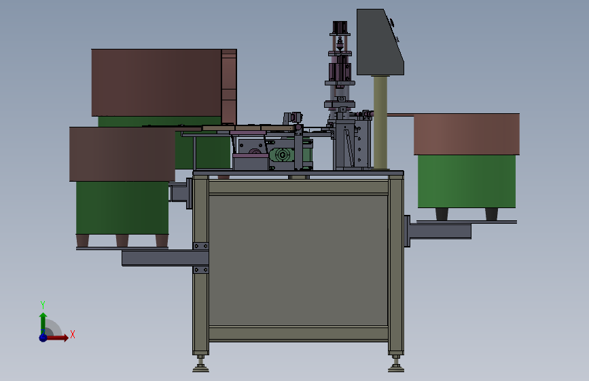Select the olive column under the control box
Viewport: 589px width, 381px height.
pos(380,122)
